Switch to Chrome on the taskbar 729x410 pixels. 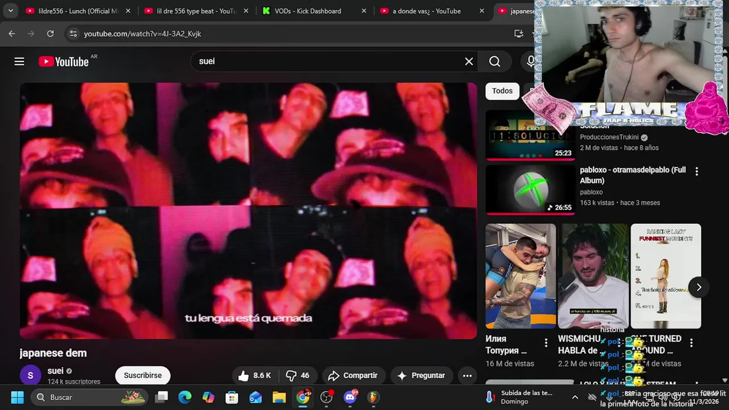(x=303, y=397)
